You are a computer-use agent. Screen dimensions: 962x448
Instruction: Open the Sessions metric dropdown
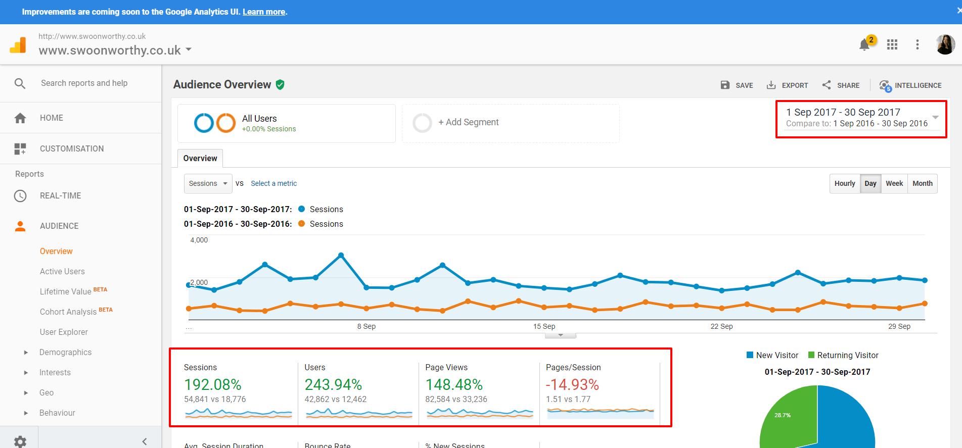pos(208,183)
